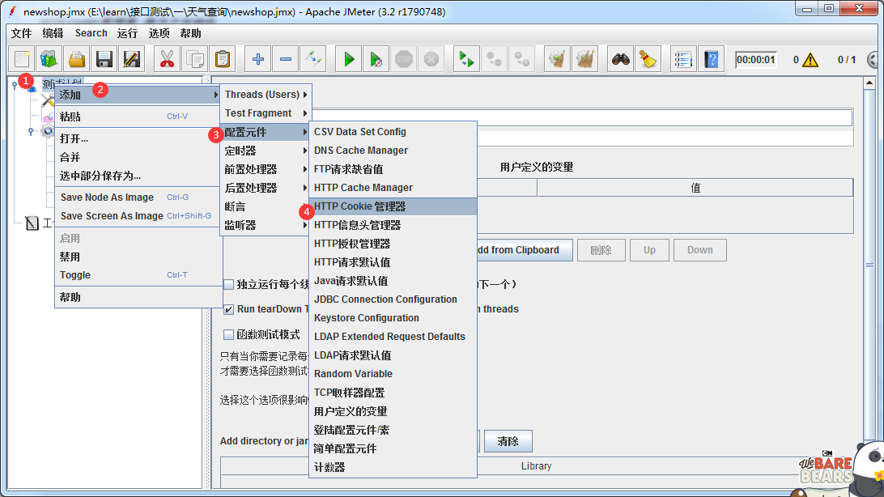Click the Paste clipboard icon

pos(223,59)
